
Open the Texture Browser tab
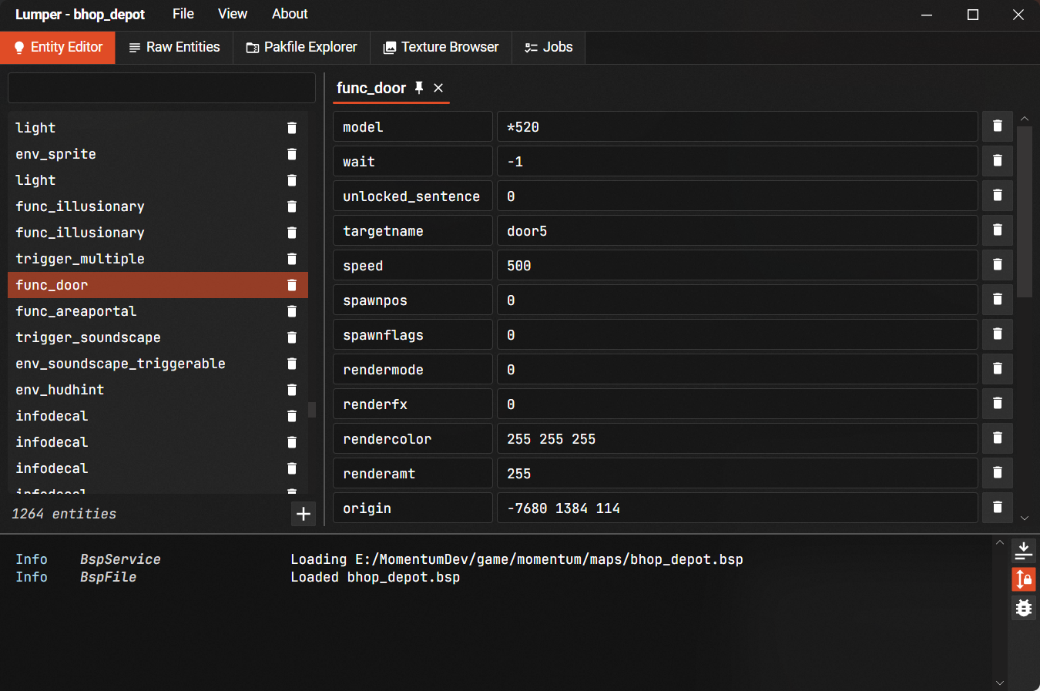tap(441, 48)
